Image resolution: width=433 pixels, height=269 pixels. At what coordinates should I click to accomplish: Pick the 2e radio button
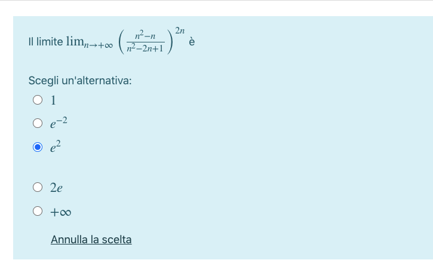click(38, 188)
